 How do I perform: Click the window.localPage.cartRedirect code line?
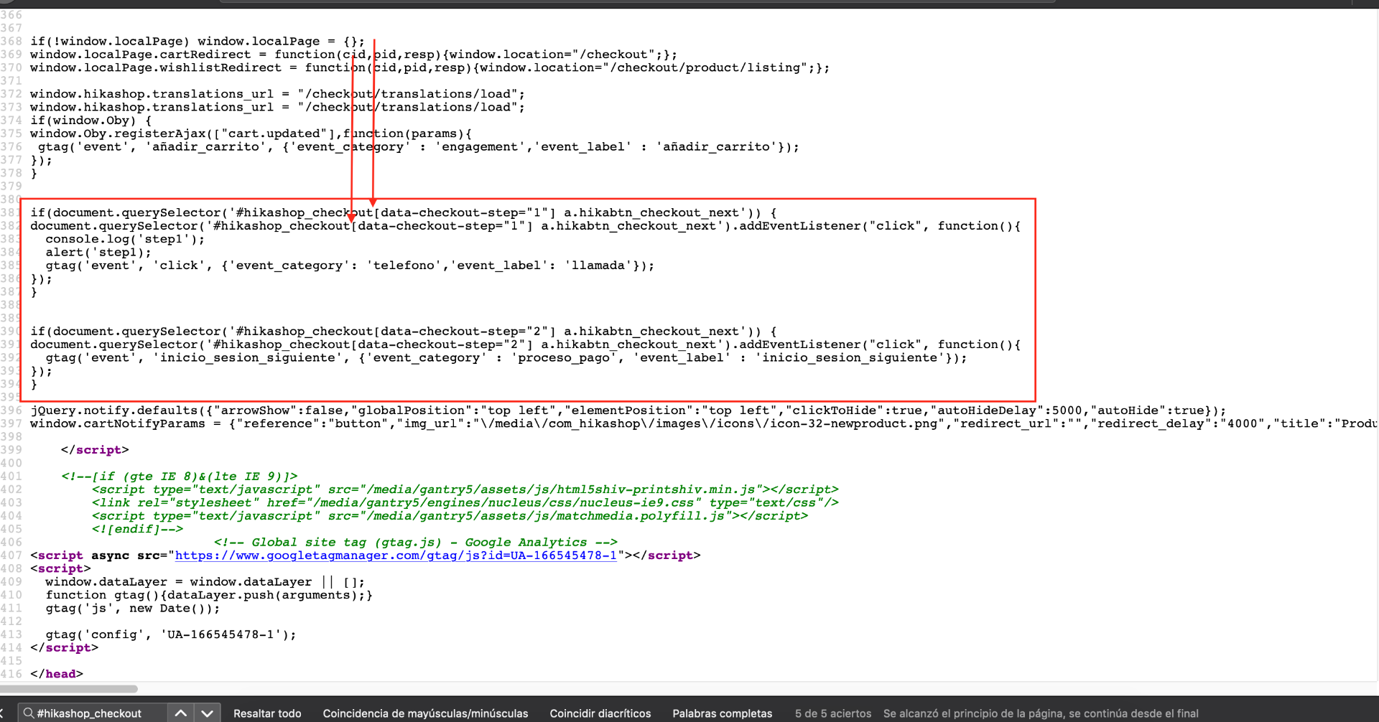tap(353, 55)
